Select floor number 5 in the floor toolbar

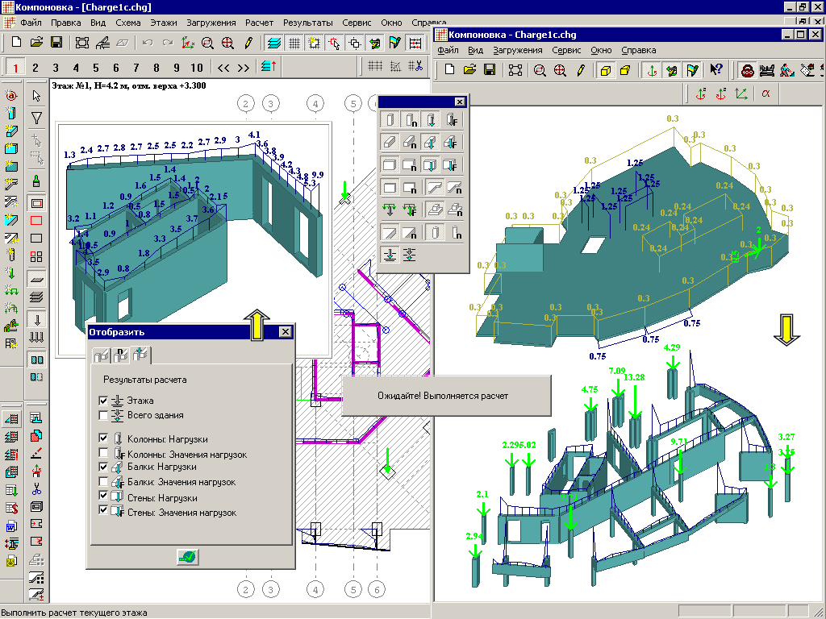(95, 67)
